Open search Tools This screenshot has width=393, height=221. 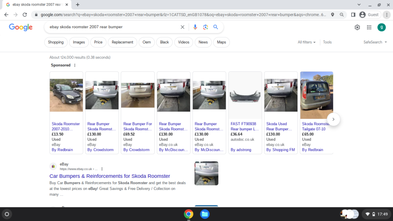[x=327, y=42]
